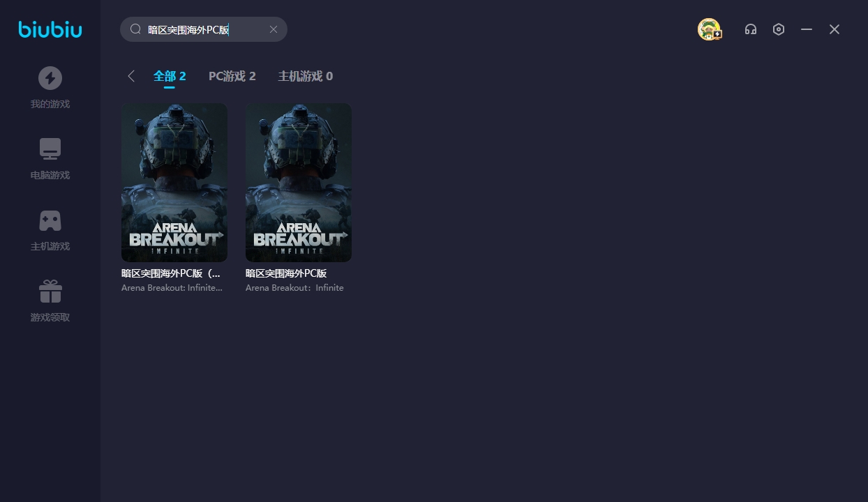Open customer support headset icon
Image resolution: width=868 pixels, height=502 pixels.
(x=751, y=29)
